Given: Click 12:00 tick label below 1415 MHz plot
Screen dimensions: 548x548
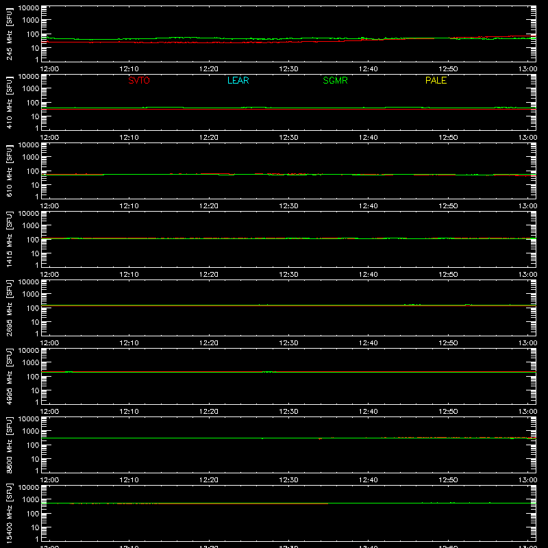Looking at the screenshot, I should coord(49,275).
